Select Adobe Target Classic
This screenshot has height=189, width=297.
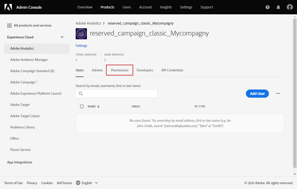[25, 116]
